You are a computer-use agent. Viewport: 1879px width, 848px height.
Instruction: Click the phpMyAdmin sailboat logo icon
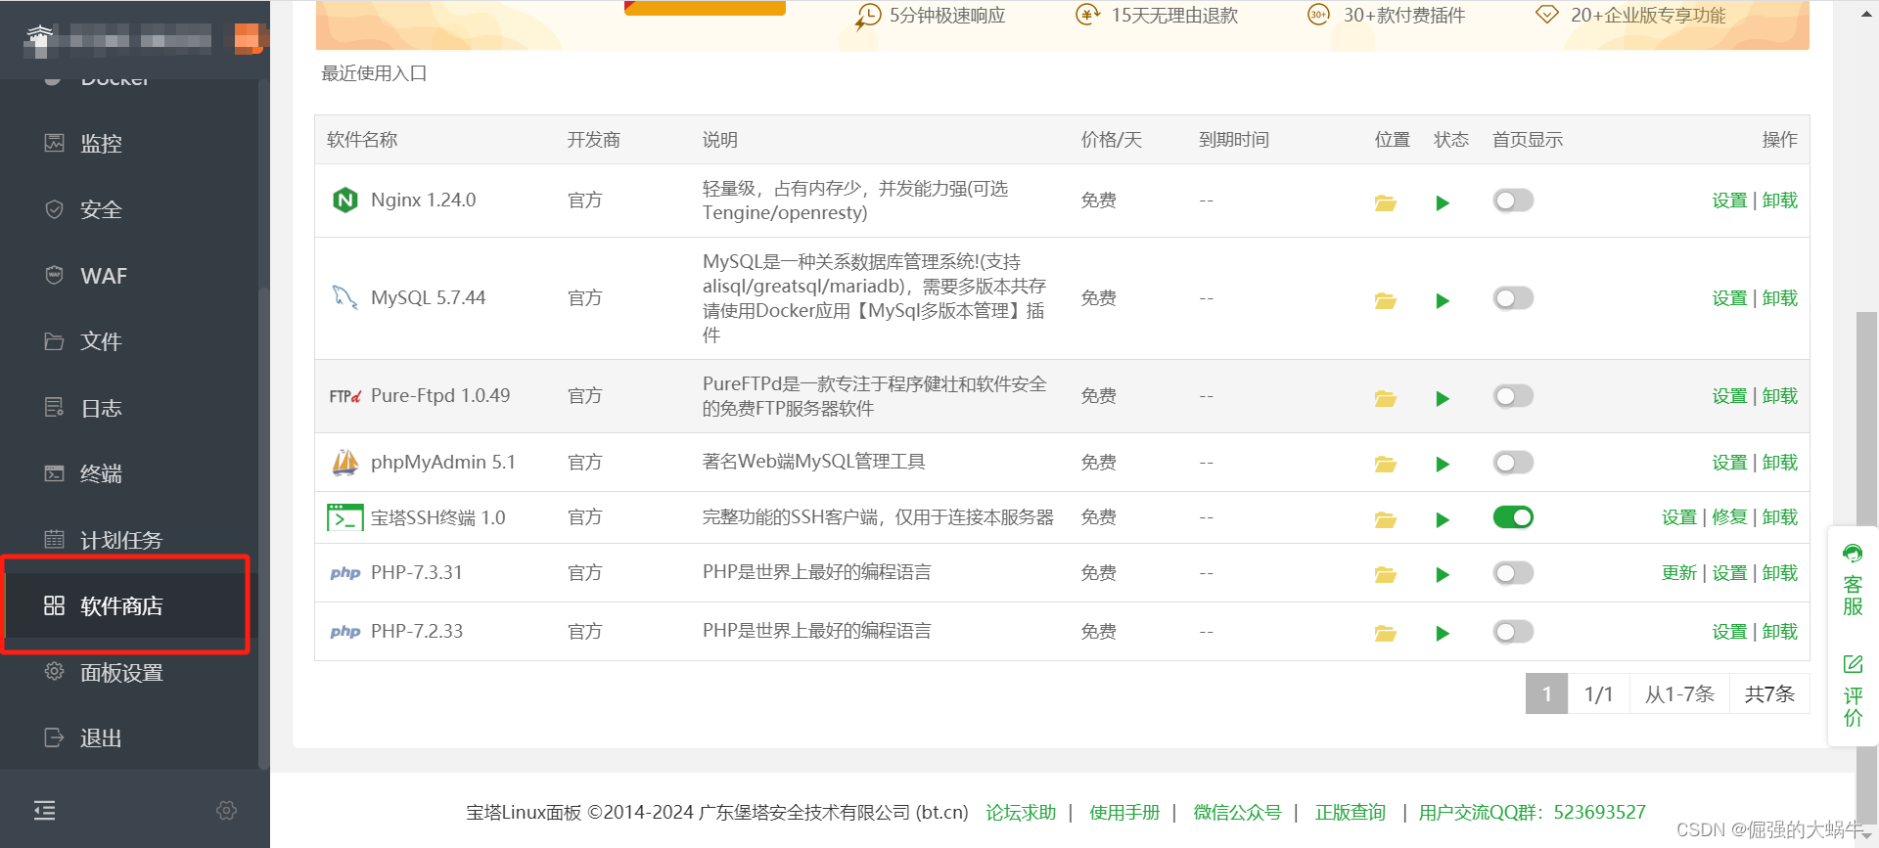tap(345, 462)
